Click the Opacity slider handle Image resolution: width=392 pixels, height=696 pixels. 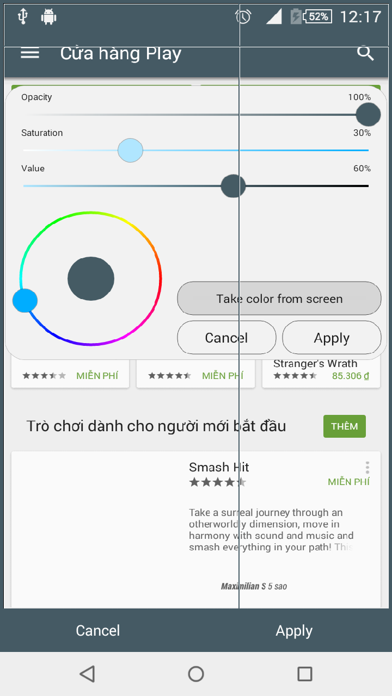(x=368, y=115)
